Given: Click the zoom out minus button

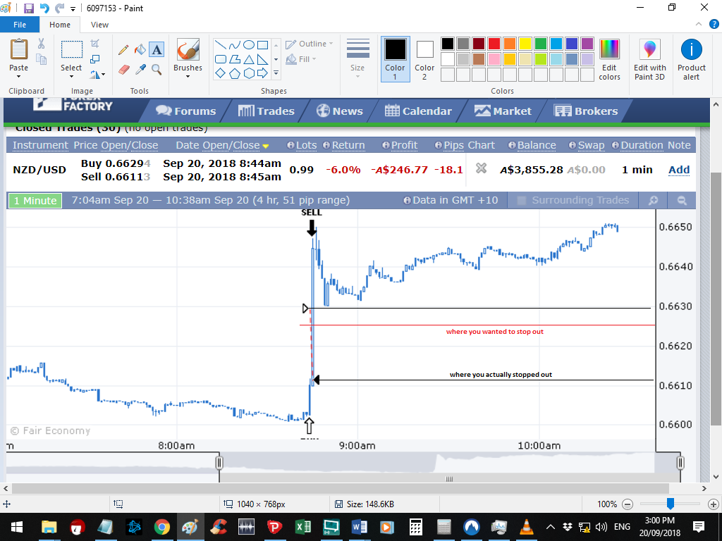Looking at the screenshot, I should point(628,504).
